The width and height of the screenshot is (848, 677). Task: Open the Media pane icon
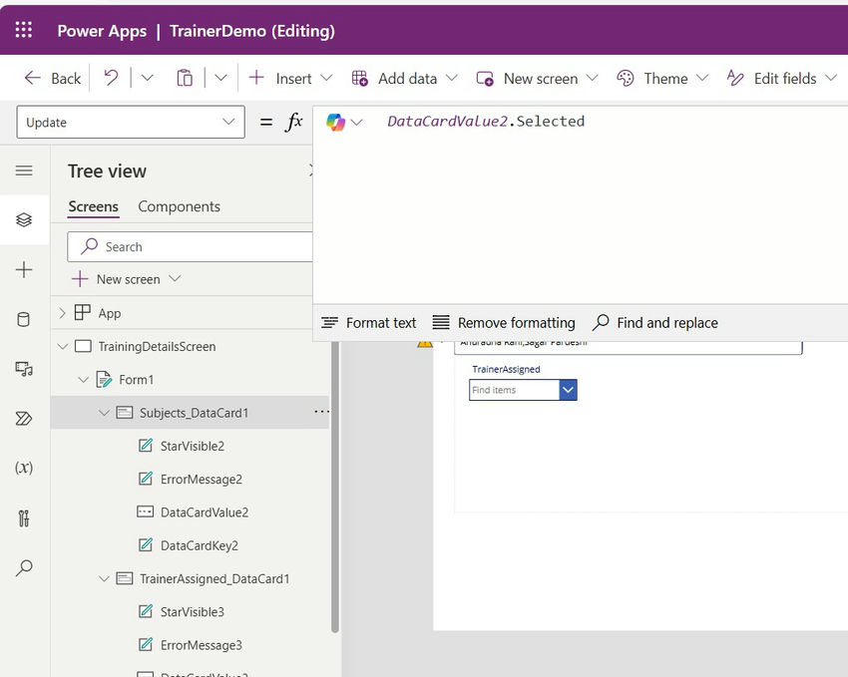pyautogui.click(x=24, y=369)
